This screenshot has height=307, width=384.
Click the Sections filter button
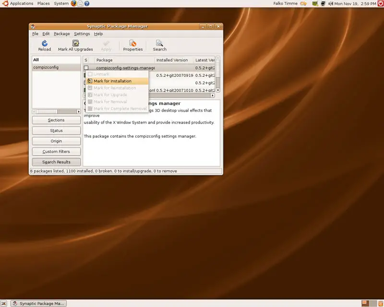click(56, 120)
